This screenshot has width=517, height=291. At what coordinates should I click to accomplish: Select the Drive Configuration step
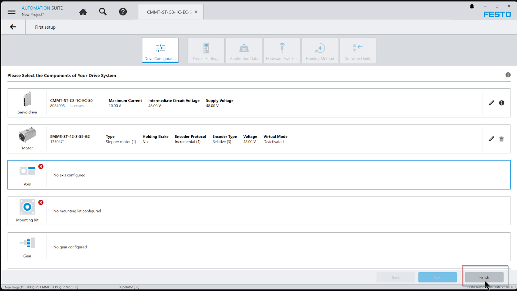tap(160, 50)
